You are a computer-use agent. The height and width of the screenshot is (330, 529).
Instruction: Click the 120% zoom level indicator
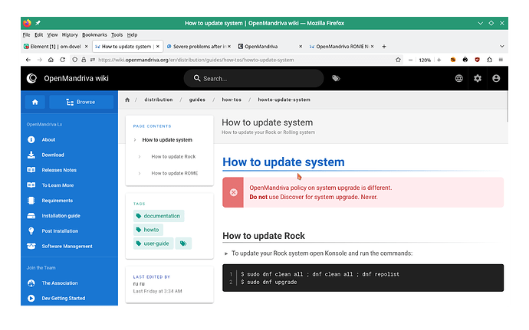425,60
